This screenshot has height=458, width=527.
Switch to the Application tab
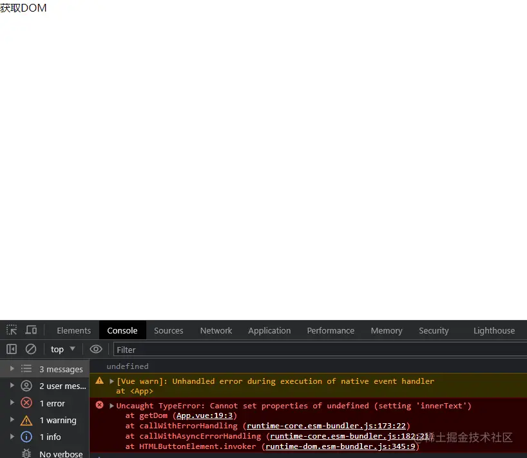tap(269, 330)
